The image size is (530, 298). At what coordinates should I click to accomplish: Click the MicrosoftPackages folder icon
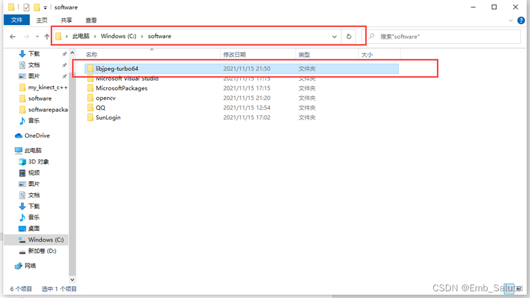pos(90,88)
